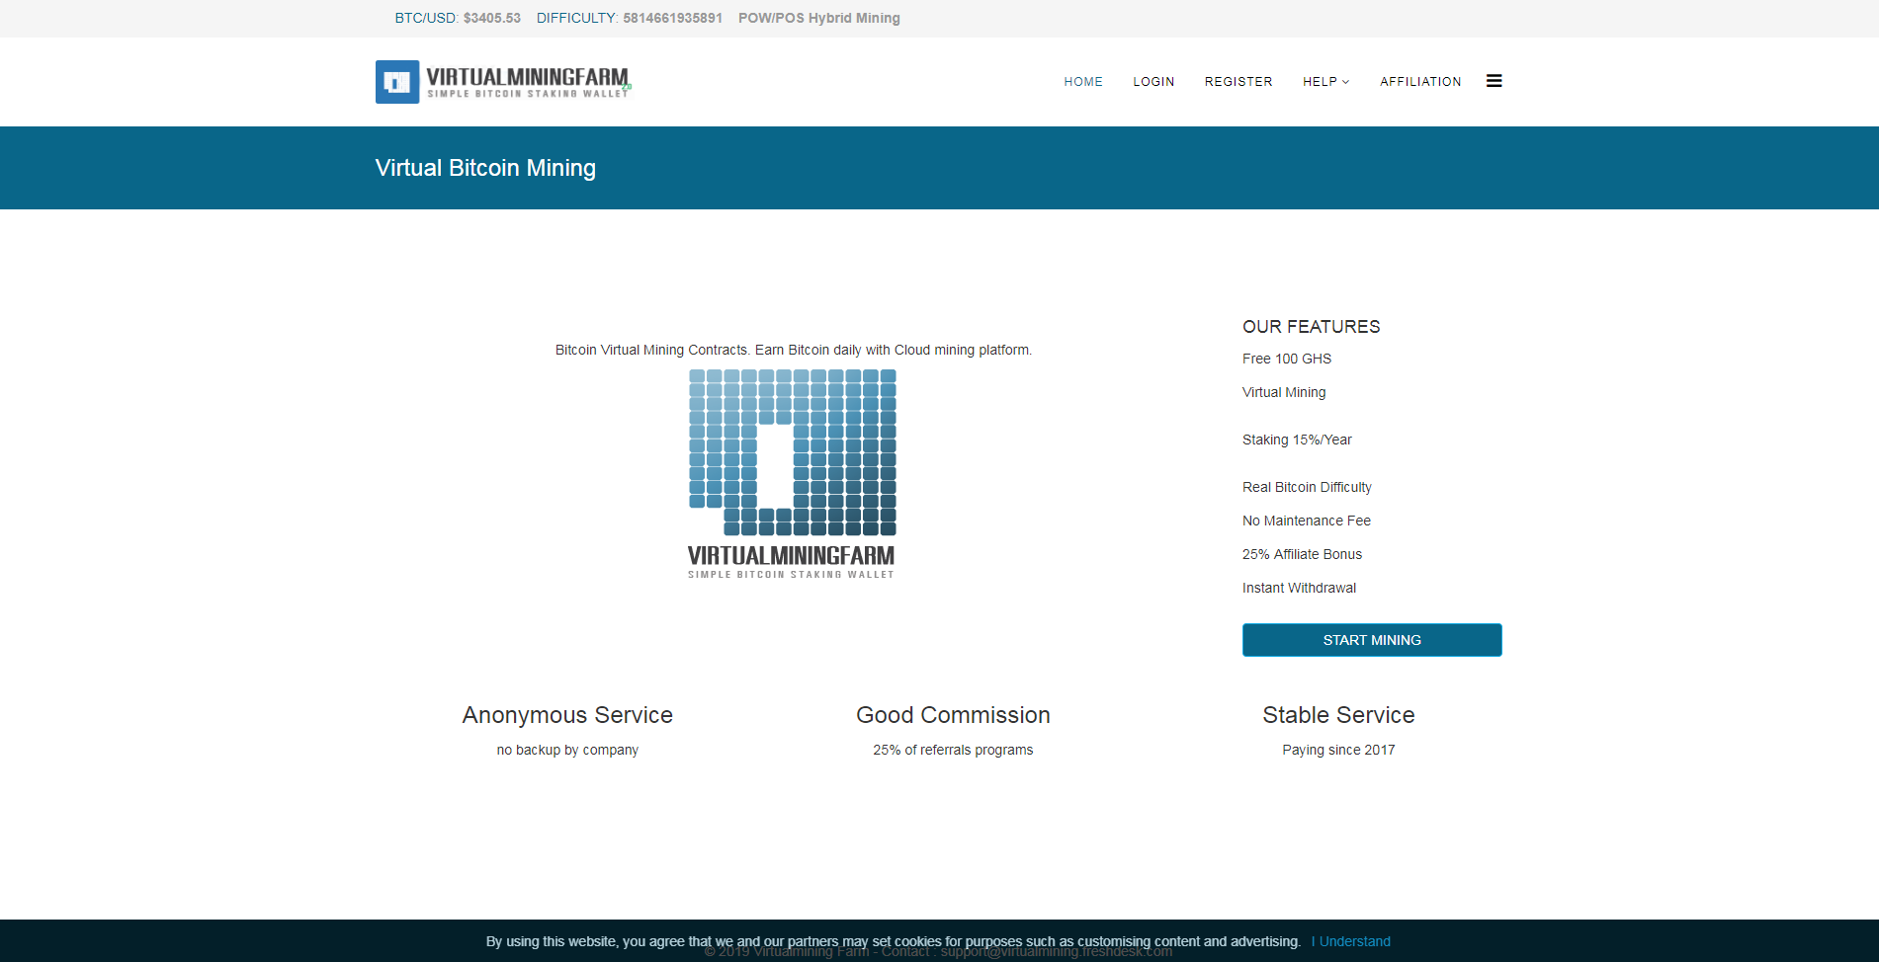Click the No Maintenance Fee feature
Screen dimensions: 1879x962
click(x=1307, y=521)
